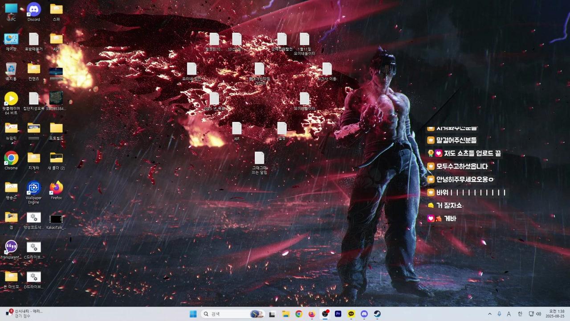Select the 2025 년 목표 text file
Viewport: 570px width, 321px height.
[x=214, y=101]
